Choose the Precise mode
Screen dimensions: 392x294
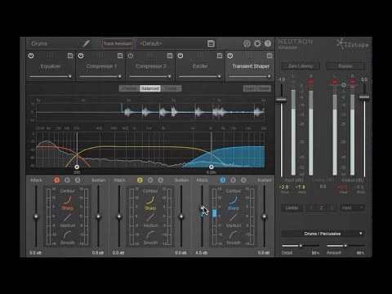[129, 88]
